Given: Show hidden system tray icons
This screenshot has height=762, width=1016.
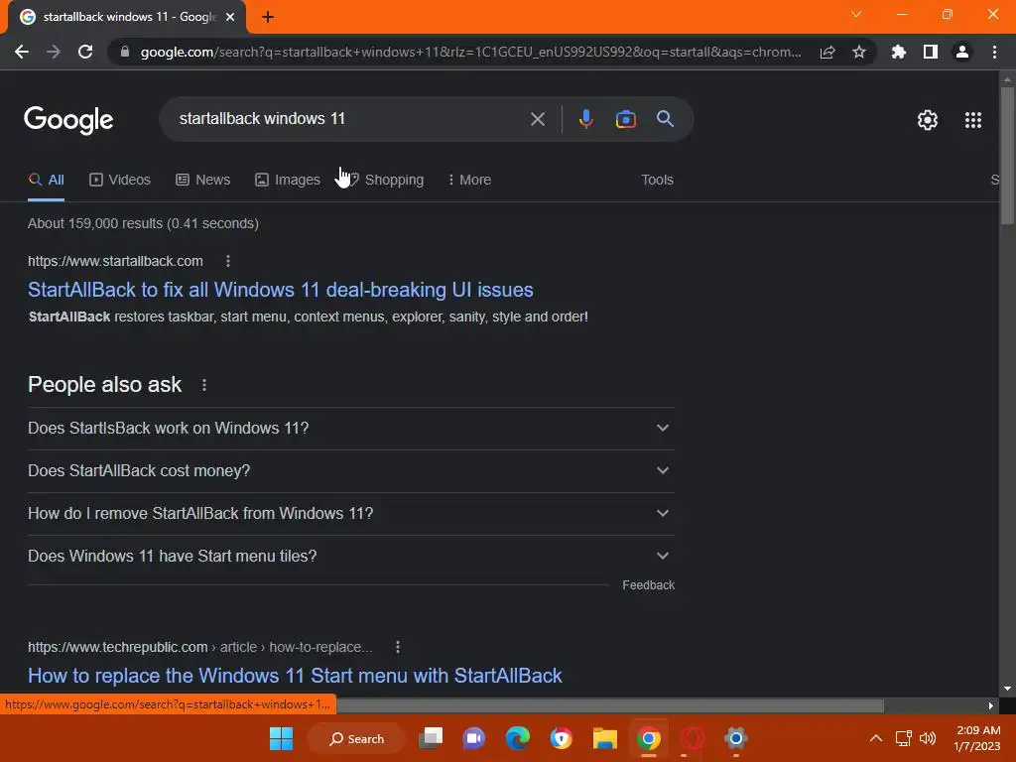Looking at the screenshot, I should [x=875, y=738].
